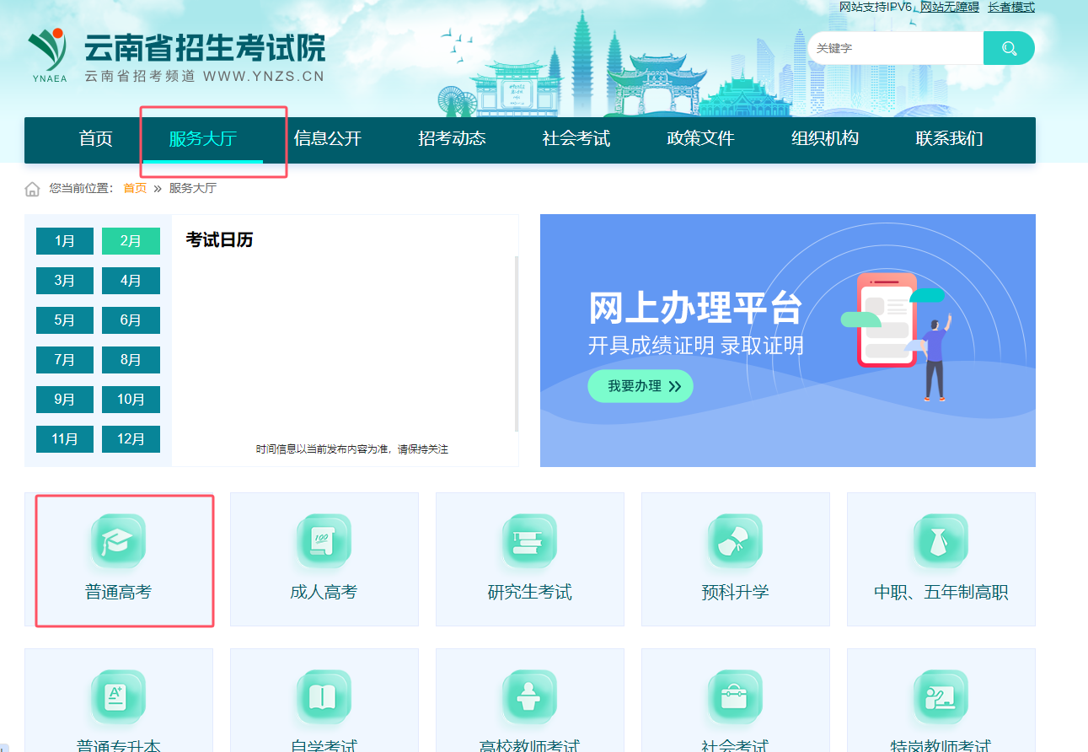1088x752 pixels.
Task: Select 2月 in the exam calendar
Action: click(x=131, y=241)
